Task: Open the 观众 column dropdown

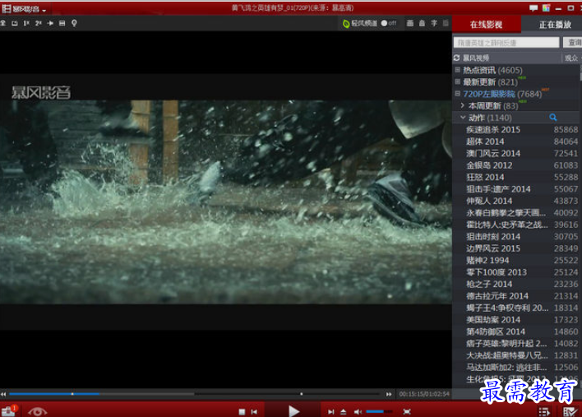Action: coord(572,58)
